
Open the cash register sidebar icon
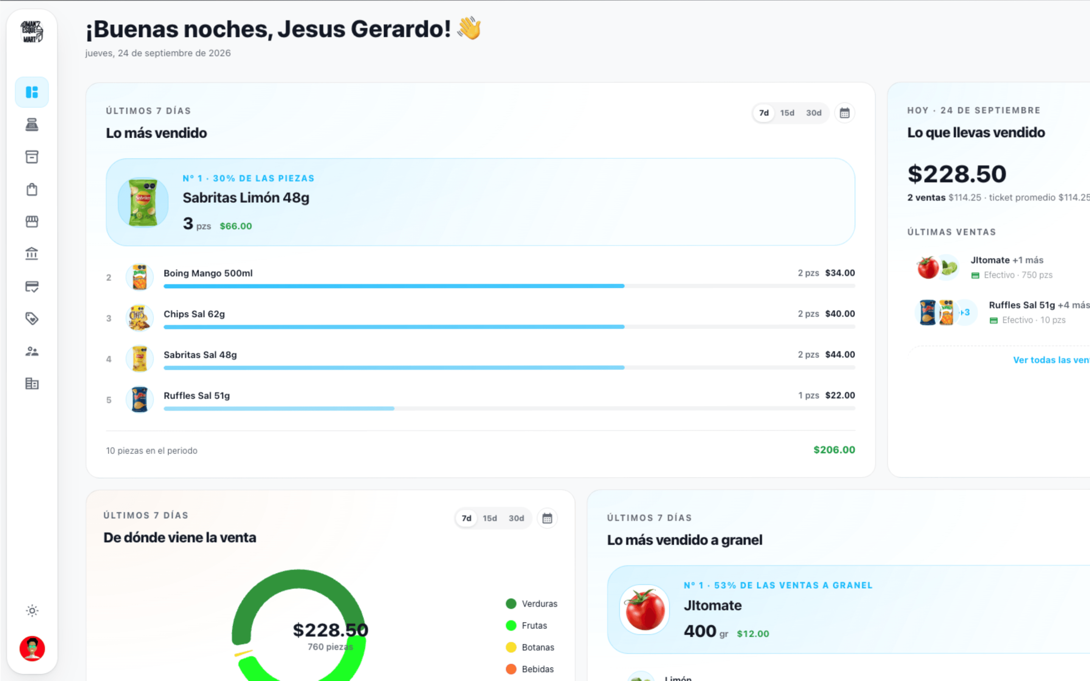(x=32, y=125)
